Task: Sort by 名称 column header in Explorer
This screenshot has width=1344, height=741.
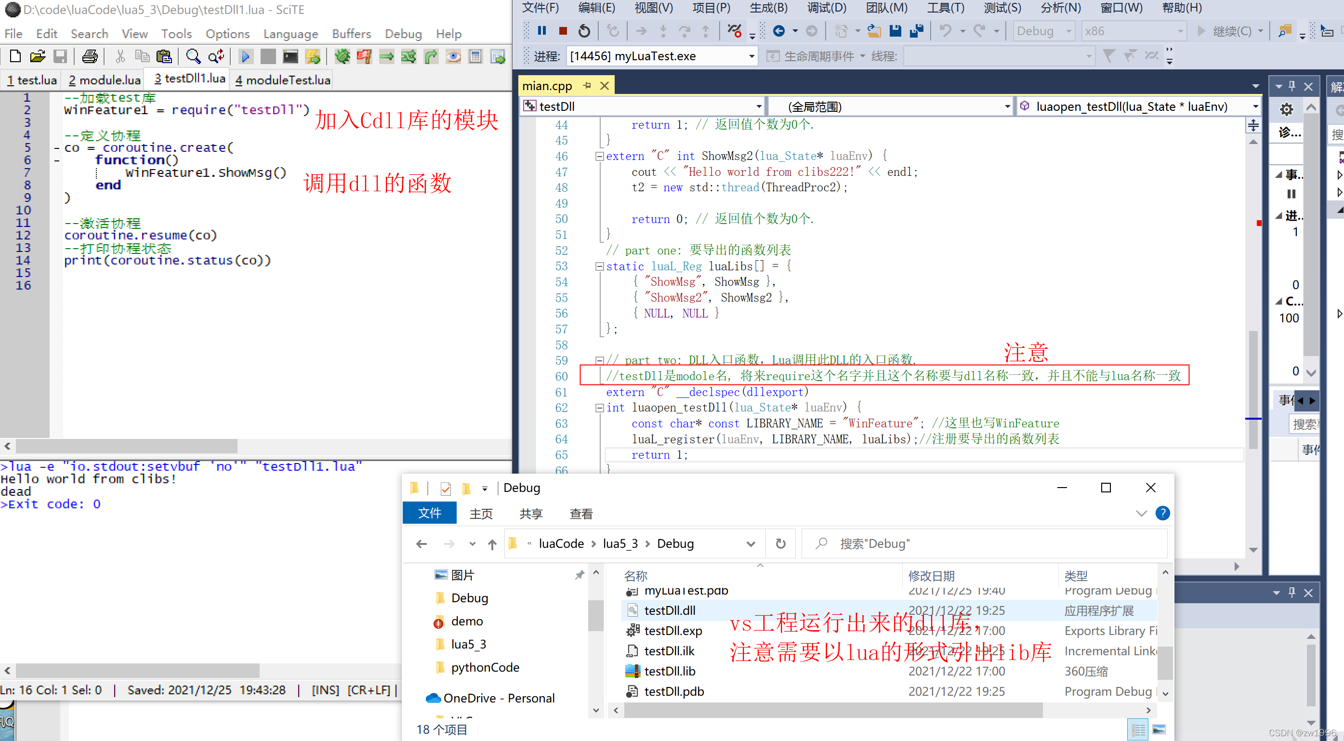Action: pyautogui.click(x=635, y=576)
